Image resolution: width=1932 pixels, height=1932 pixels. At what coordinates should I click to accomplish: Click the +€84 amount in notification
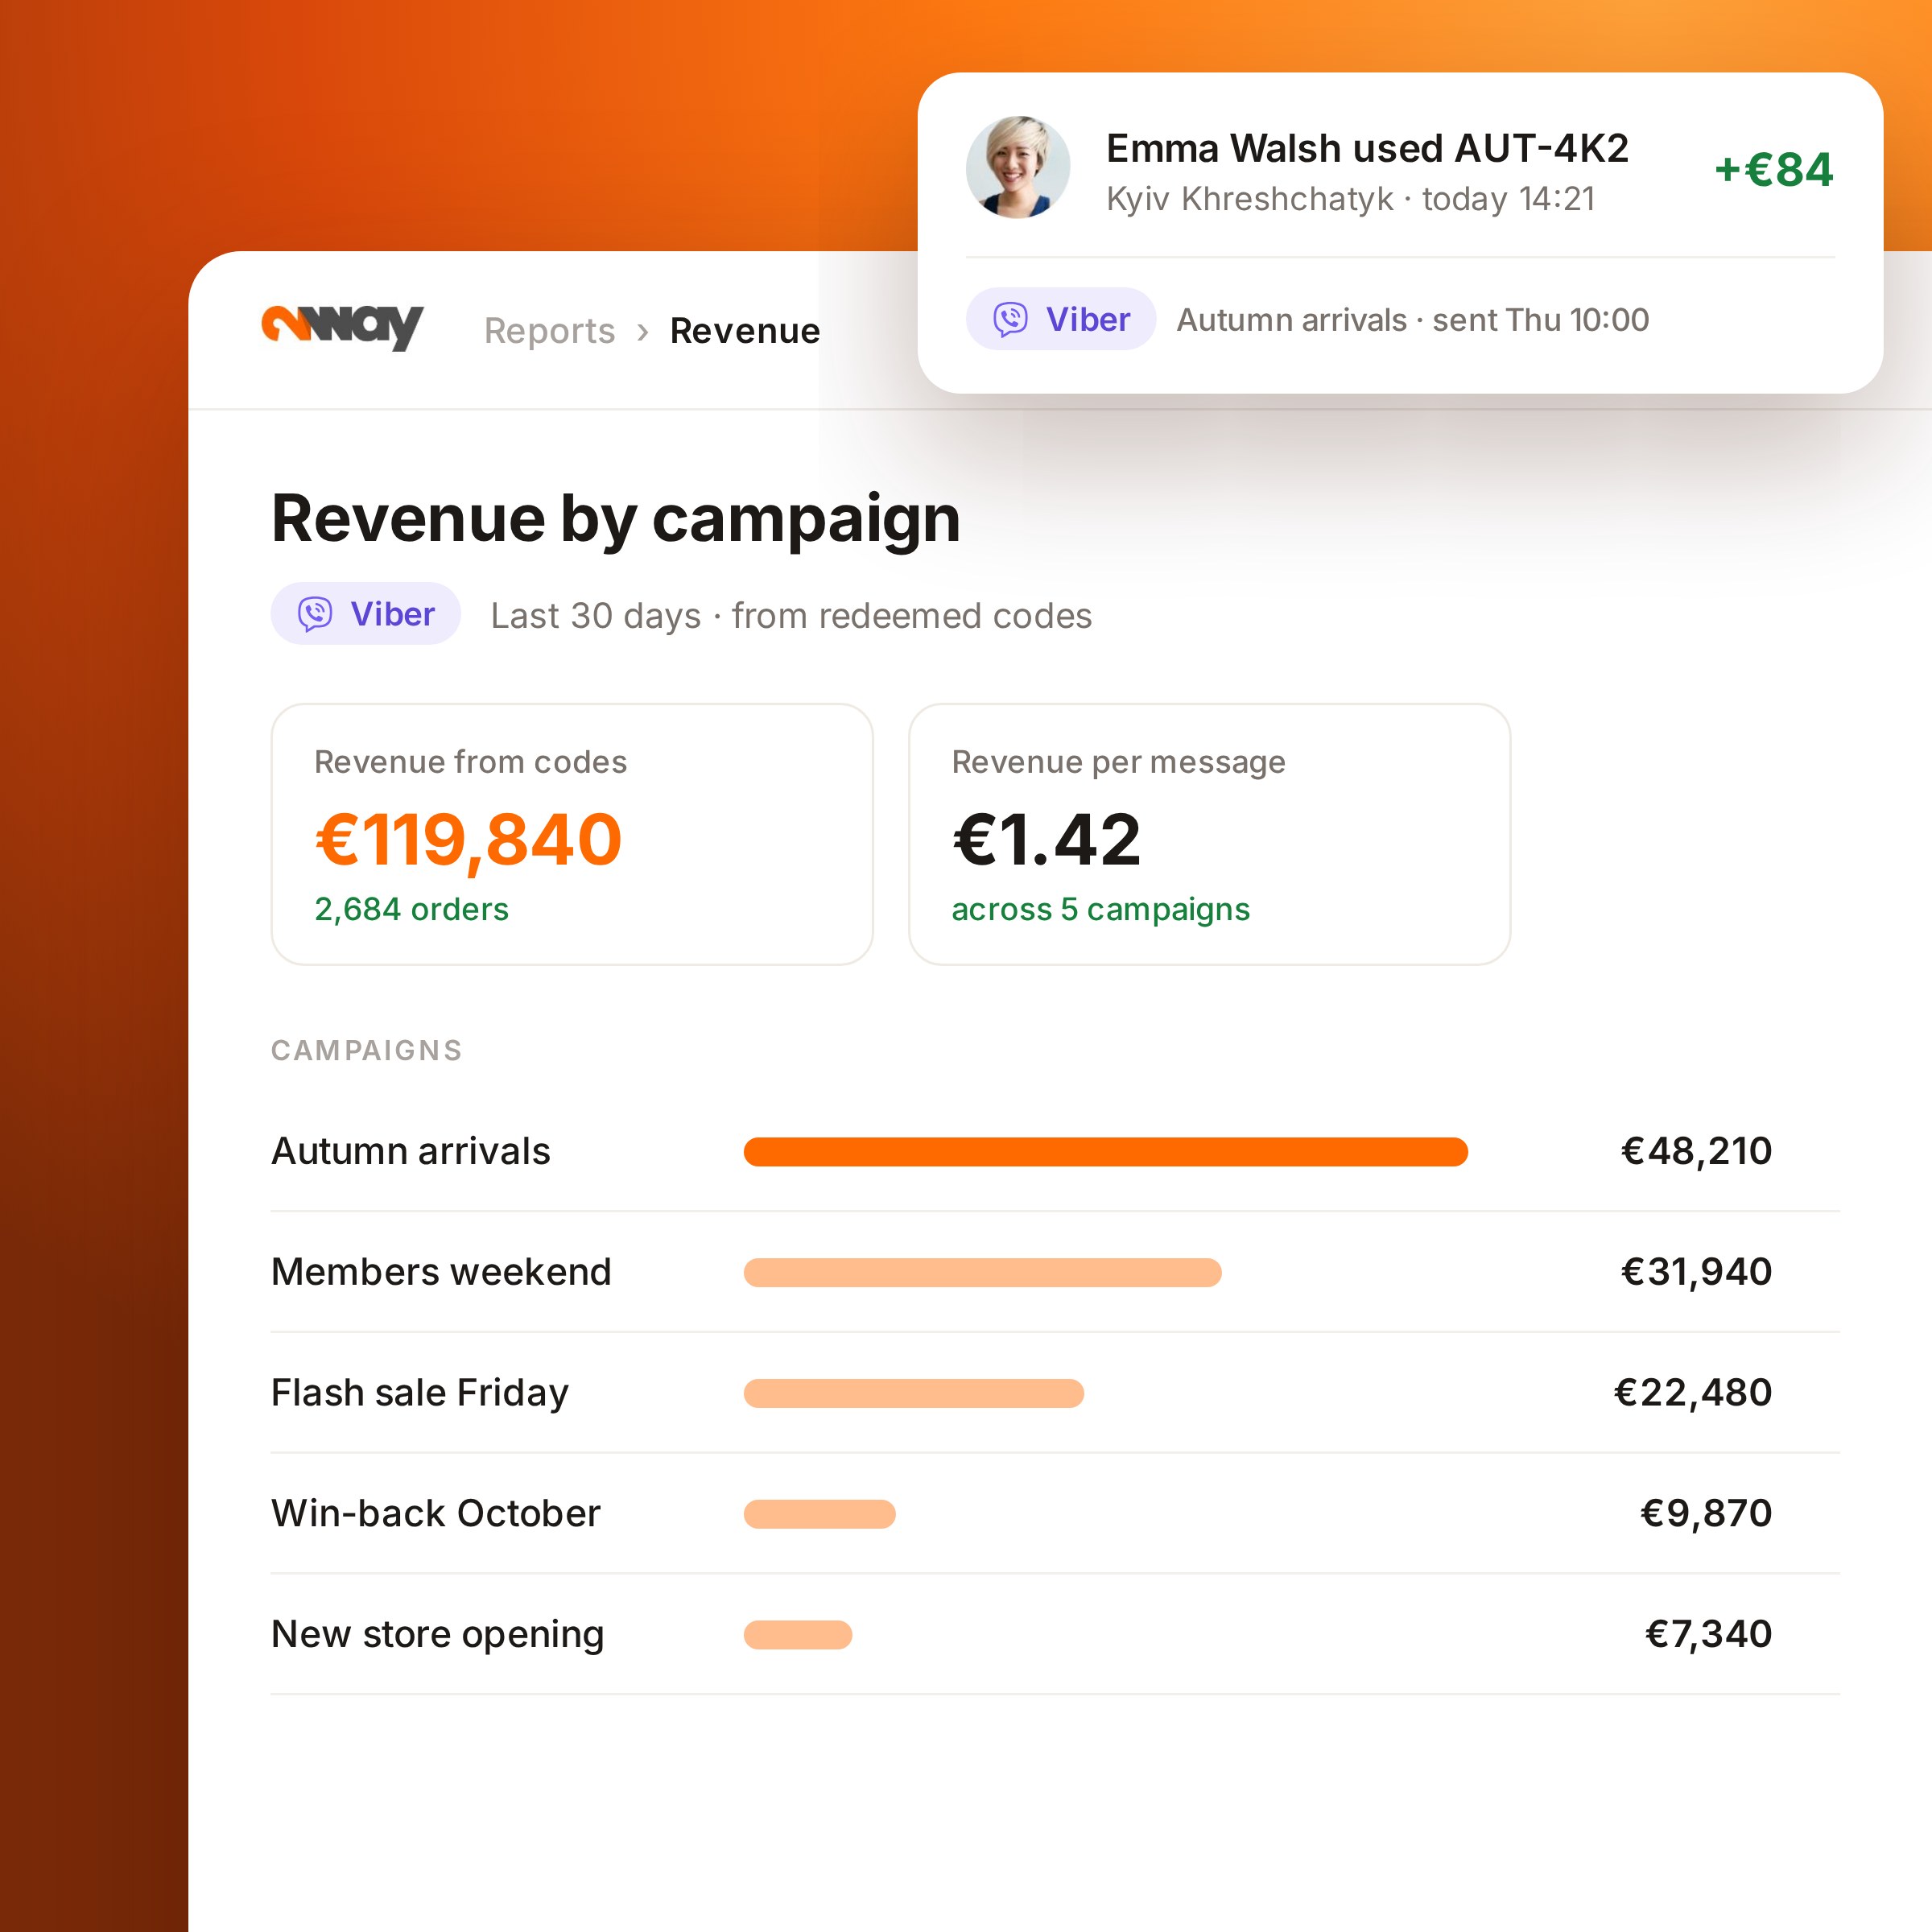point(1774,169)
